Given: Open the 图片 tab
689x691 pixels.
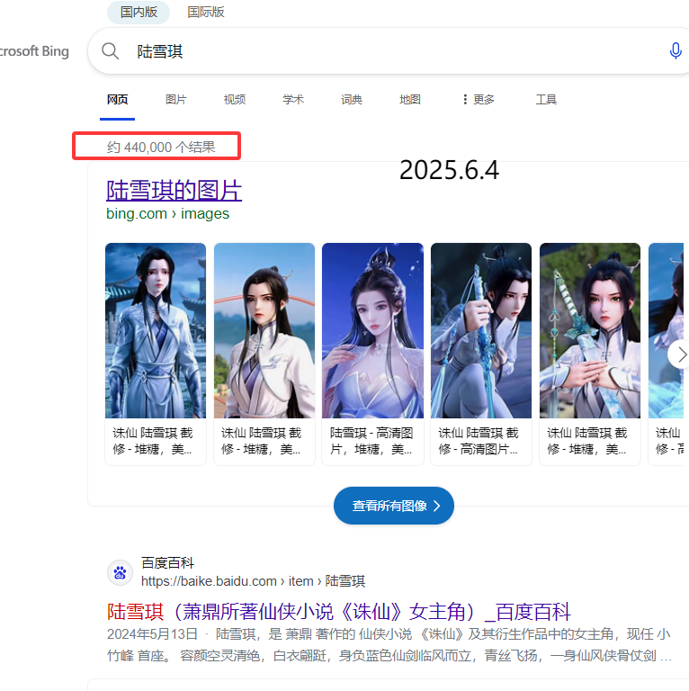Looking at the screenshot, I should (175, 100).
